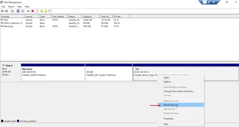Click the view settings list toolbar icon
Image resolution: width=239 pixels, height=127 pixels.
click(50, 11)
